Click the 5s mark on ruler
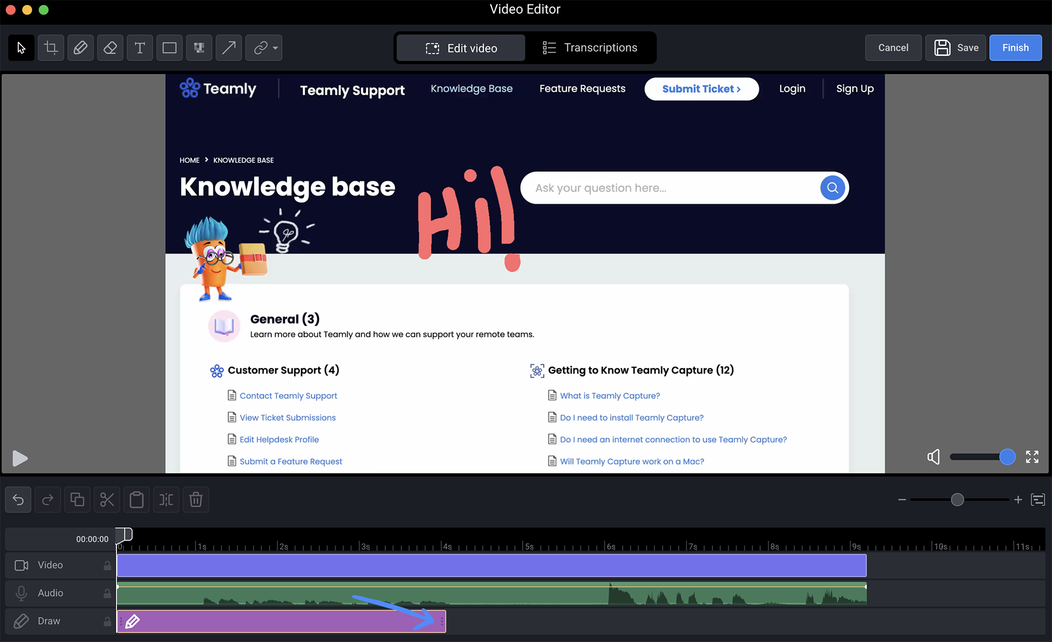Viewport: 1052px width, 642px height. click(x=528, y=547)
